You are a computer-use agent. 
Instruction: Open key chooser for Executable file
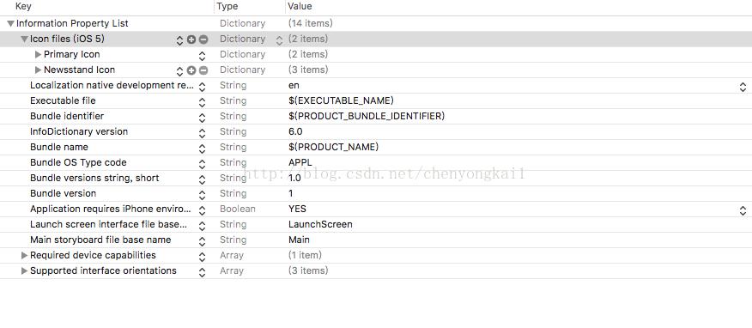202,102
